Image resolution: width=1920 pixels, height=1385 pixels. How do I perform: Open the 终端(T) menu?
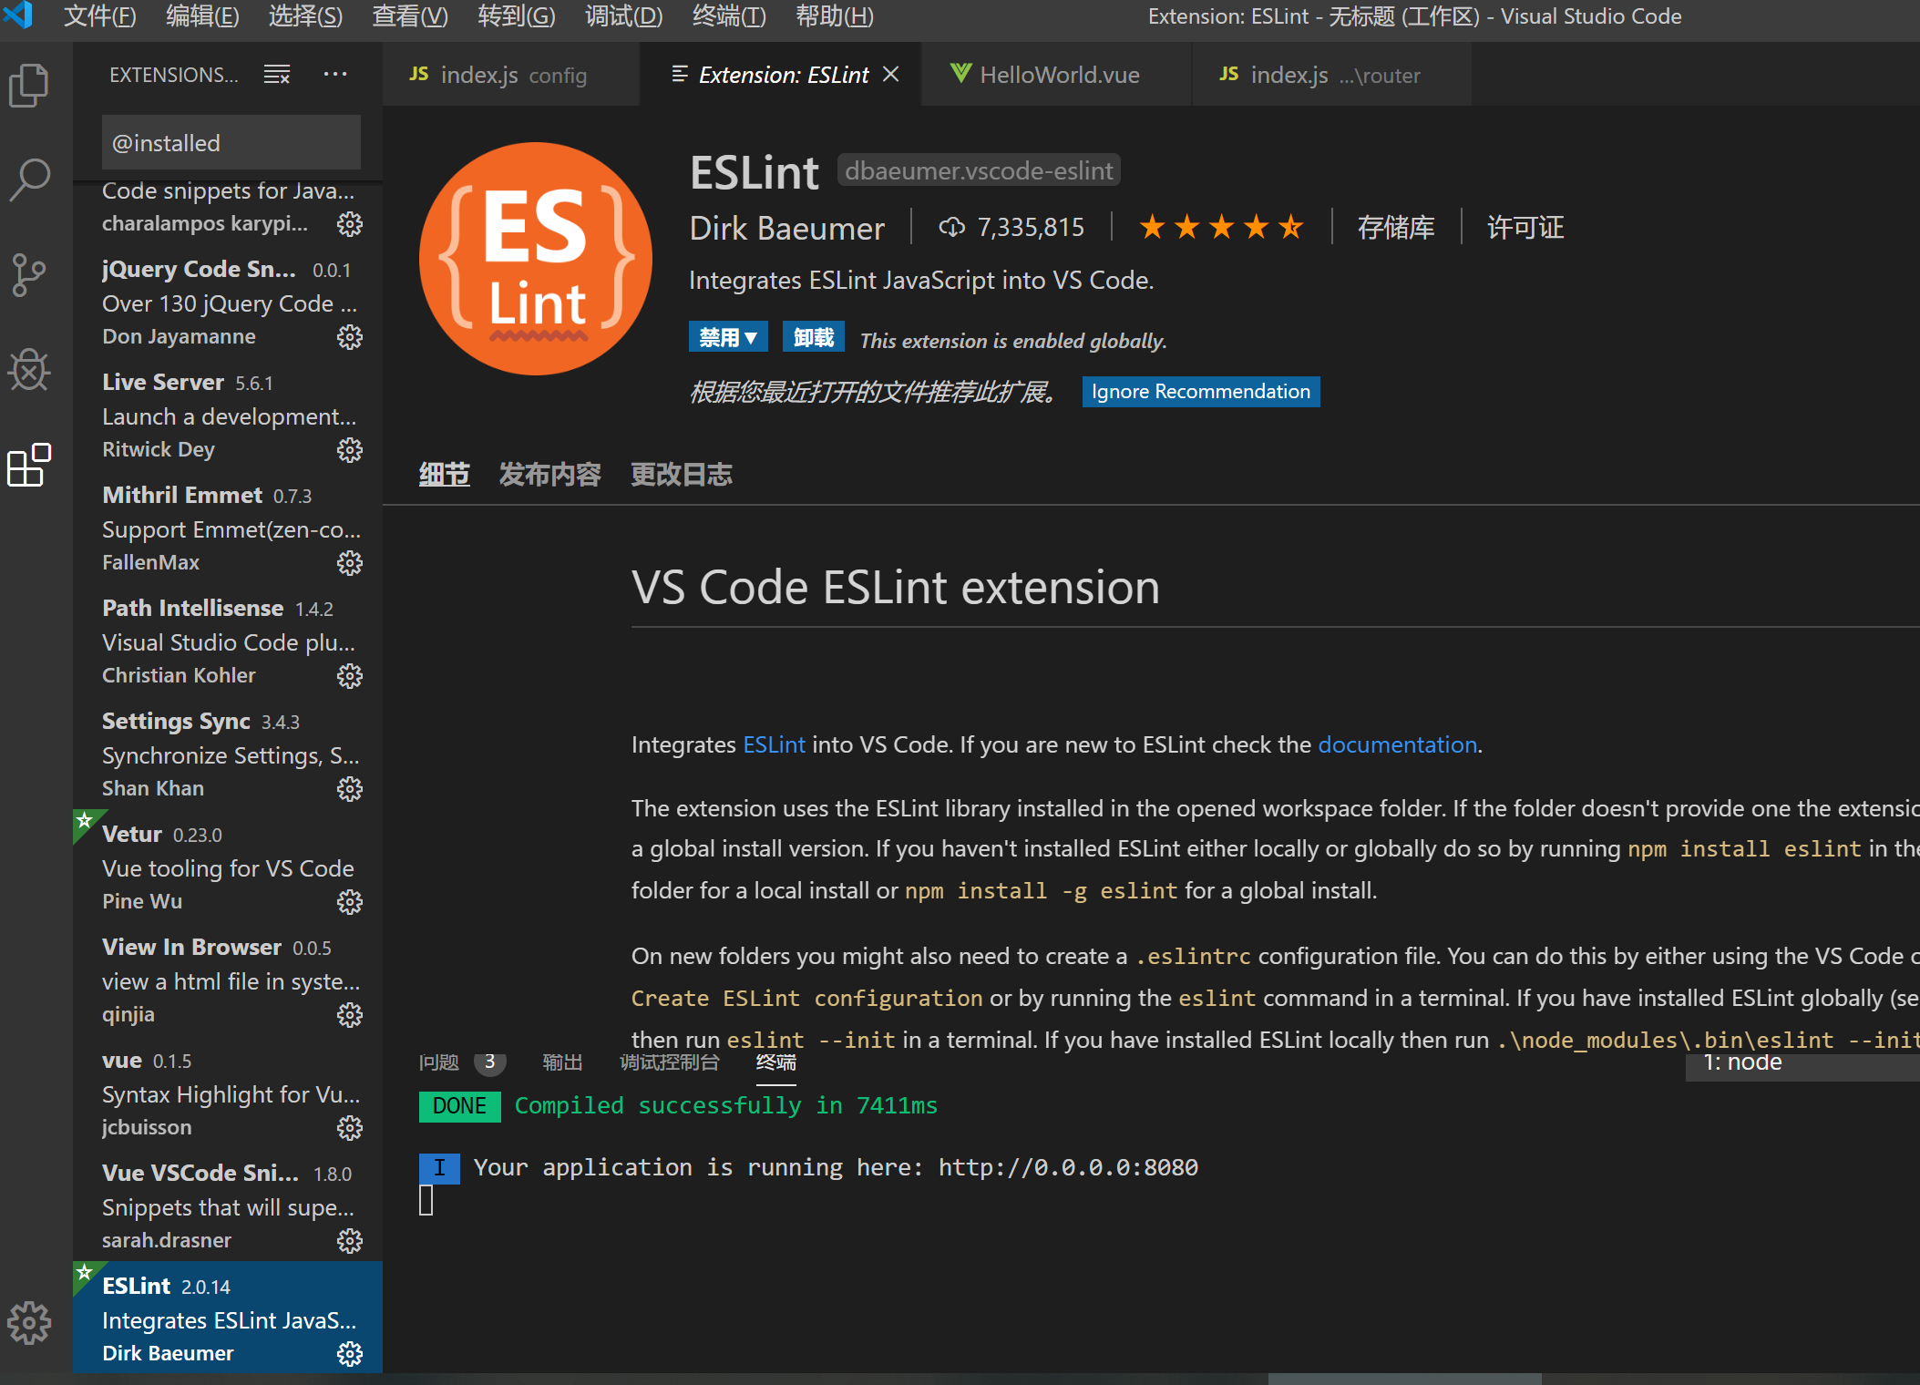coord(729,16)
